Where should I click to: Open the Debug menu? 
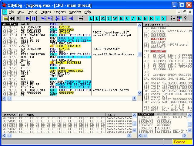pyautogui.click(x=32, y=12)
